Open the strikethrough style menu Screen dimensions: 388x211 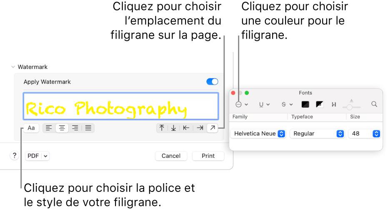click(x=287, y=105)
